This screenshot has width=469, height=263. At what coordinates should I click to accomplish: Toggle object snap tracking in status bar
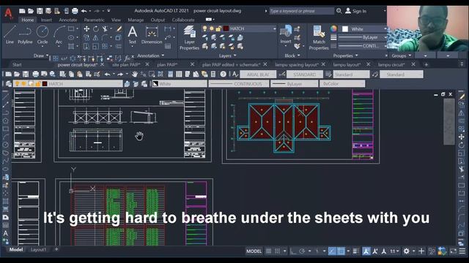(332, 251)
